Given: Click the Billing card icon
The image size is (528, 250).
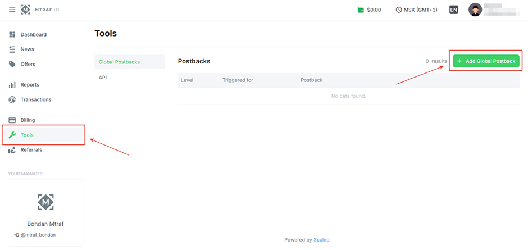Looking at the screenshot, I should coord(12,120).
